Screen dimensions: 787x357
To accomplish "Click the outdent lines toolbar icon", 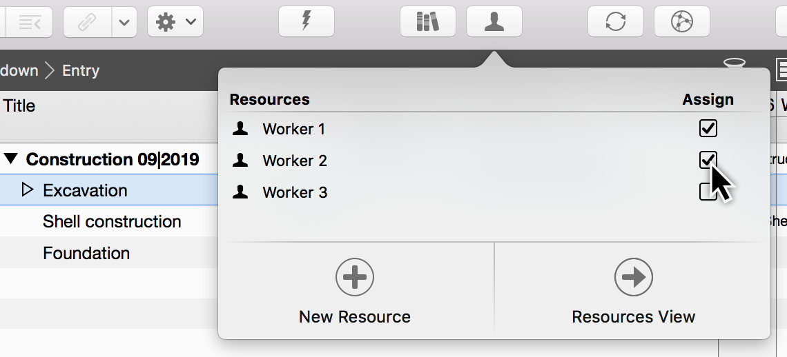I will click(x=29, y=22).
